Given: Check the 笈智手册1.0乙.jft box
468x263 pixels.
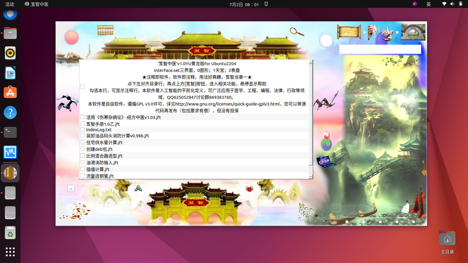Looking at the screenshot, I should tap(82, 124).
